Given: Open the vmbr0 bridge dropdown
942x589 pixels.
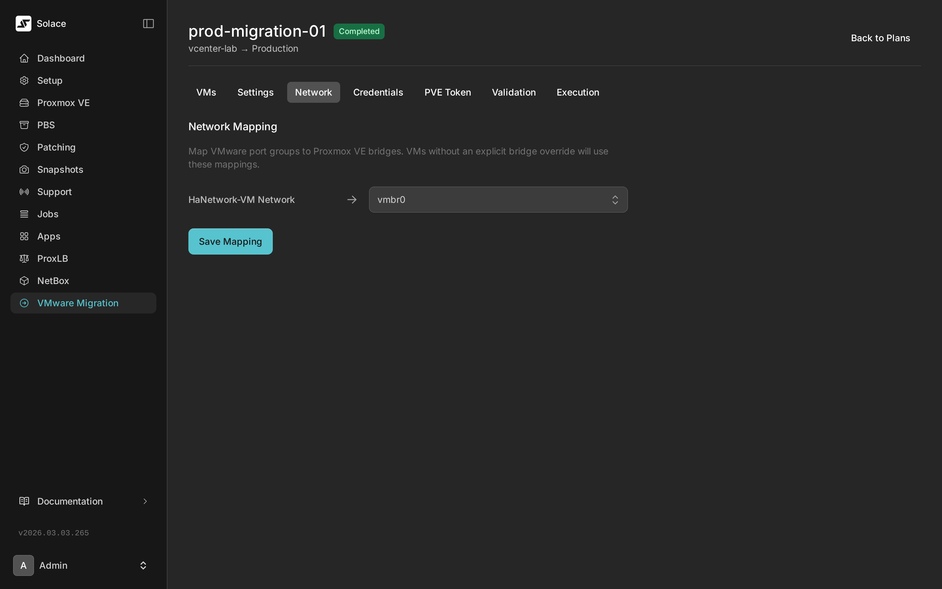Looking at the screenshot, I should point(498,200).
